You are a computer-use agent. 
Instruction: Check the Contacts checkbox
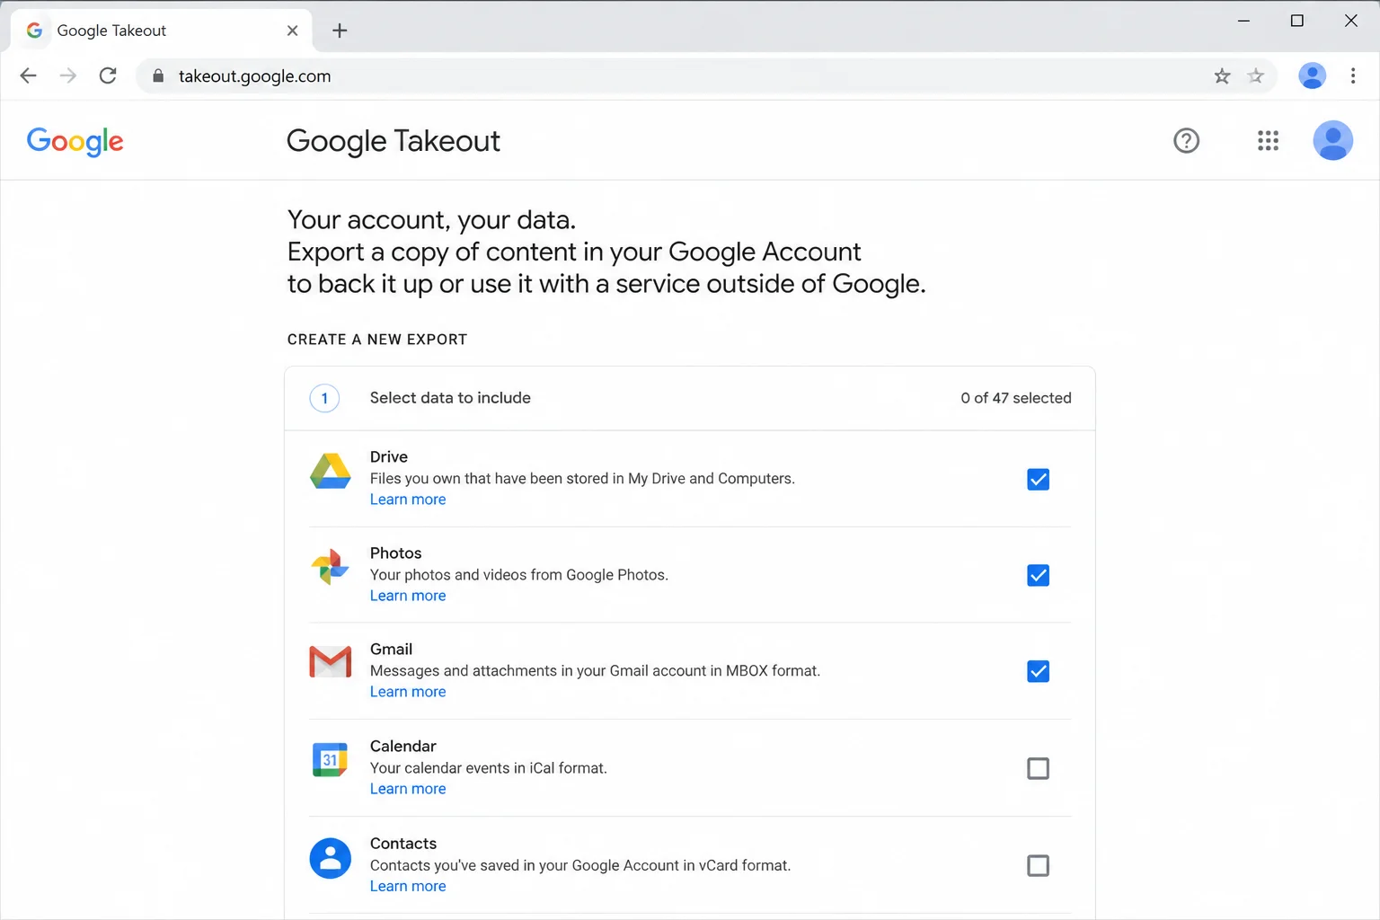pyautogui.click(x=1038, y=865)
